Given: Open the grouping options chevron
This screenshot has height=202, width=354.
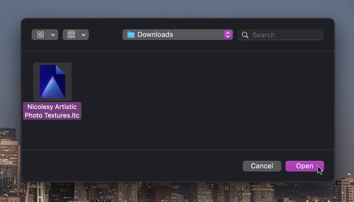Looking at the screenshot, I should point(83,35).
